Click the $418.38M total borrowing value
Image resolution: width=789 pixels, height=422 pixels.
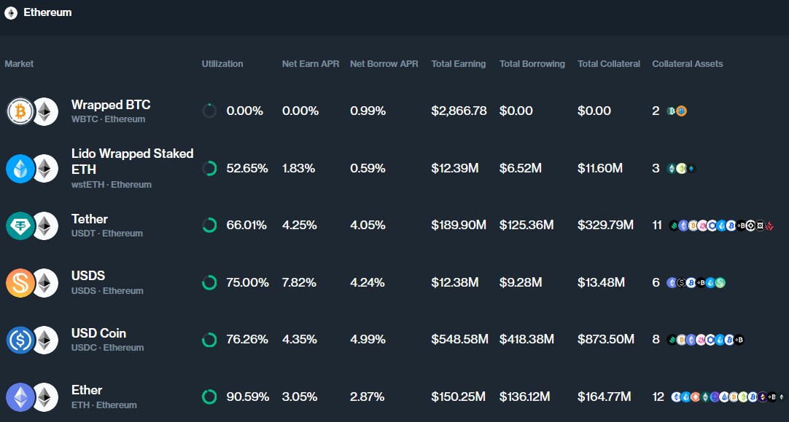[x=526, y=340]
